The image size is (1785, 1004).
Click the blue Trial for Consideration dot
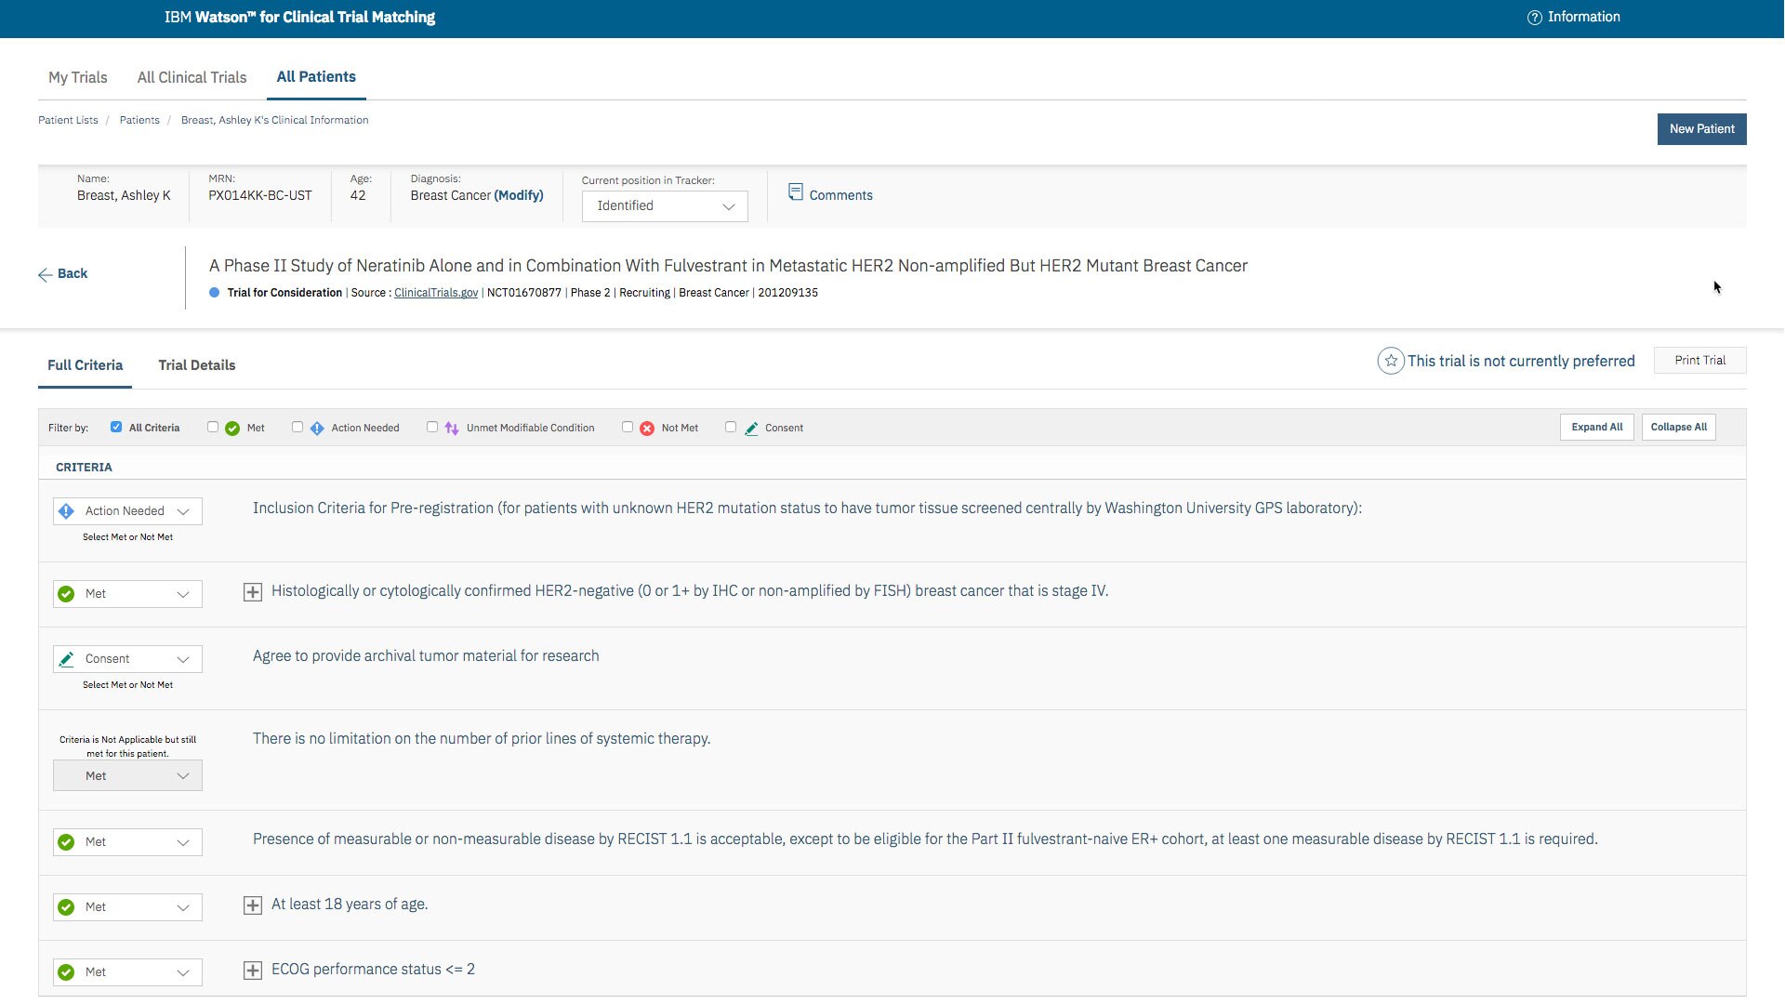point(215,292)
